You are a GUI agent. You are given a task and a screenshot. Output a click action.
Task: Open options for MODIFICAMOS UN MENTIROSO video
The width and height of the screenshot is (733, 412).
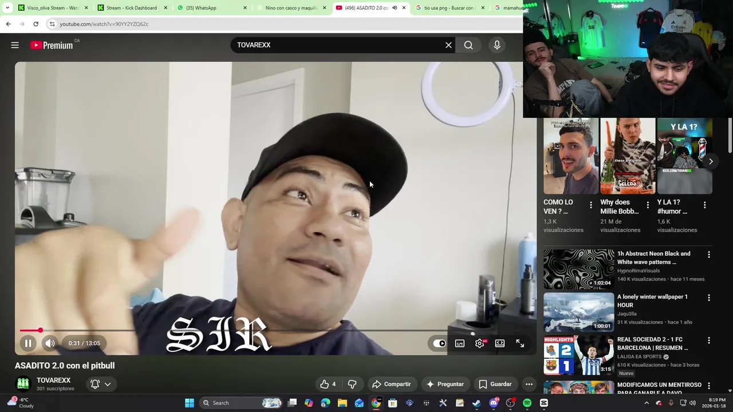(x=709, y=386)
